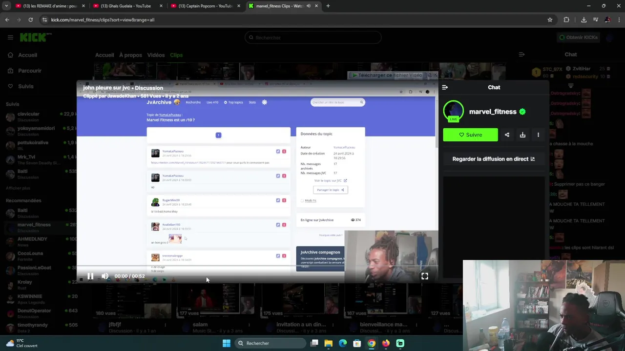
Task: Open Firefox from taskbar
Action: [x=386, y=343]
